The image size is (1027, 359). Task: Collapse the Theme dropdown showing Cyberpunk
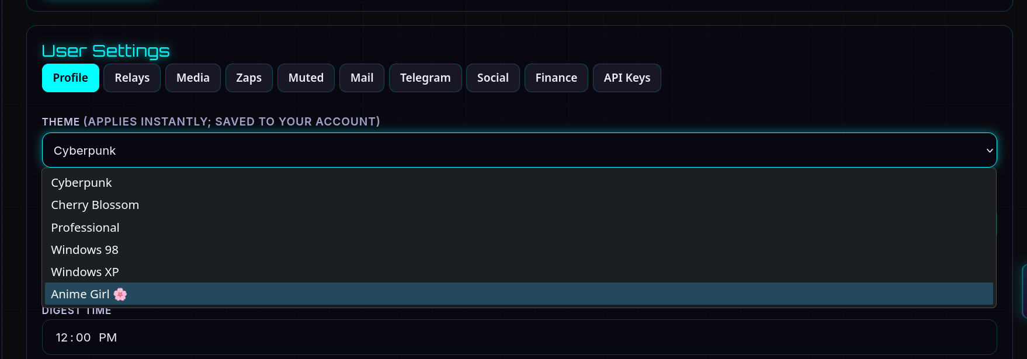coord(519,150)
